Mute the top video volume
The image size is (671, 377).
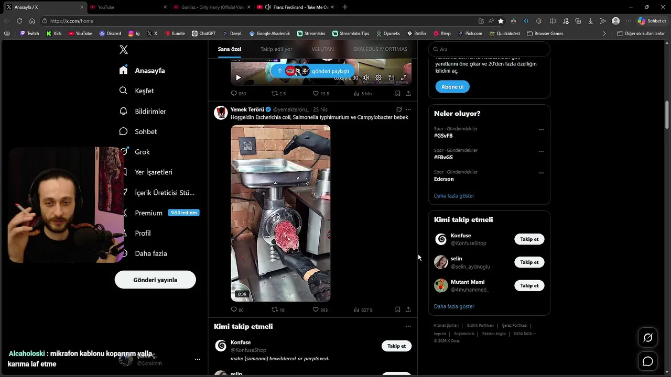tap(366, 77)
